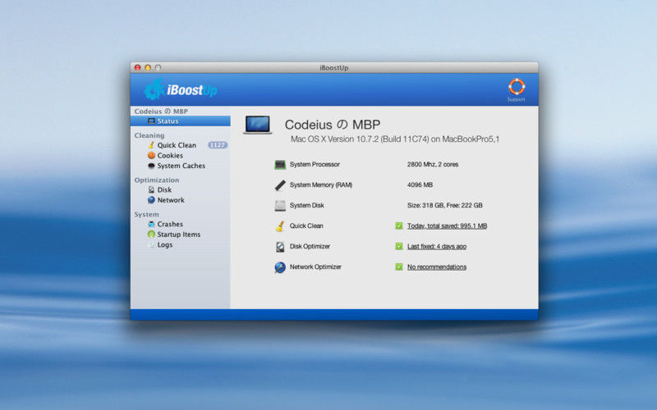
Task: Open Logs in the sidebar
Action: coord(165,244)
